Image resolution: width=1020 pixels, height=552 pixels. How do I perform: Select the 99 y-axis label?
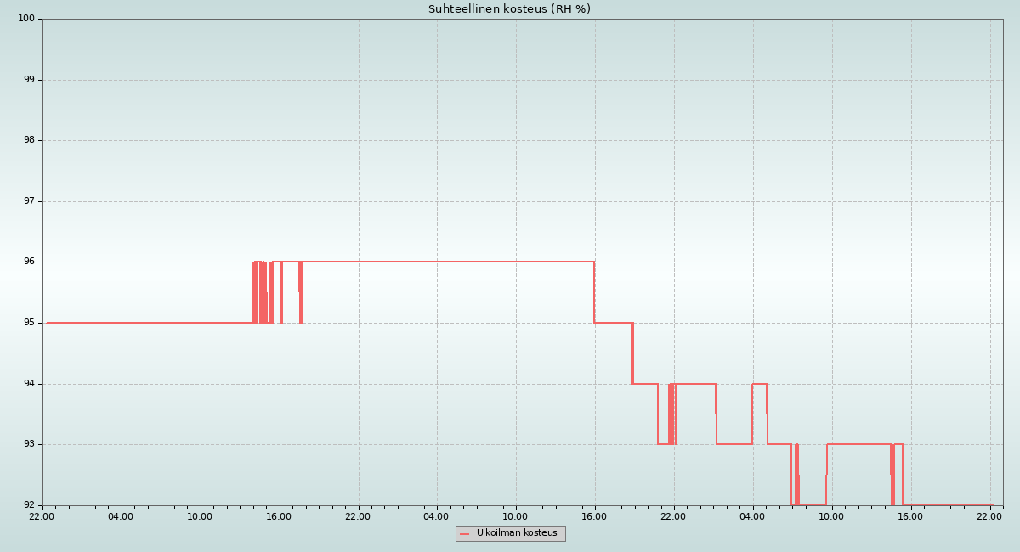coord(29,80)
